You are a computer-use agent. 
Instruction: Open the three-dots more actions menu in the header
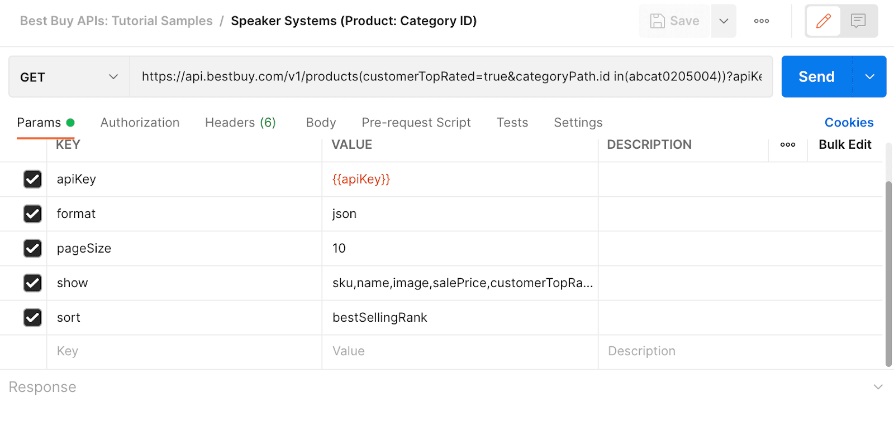(x=762, y=21)
